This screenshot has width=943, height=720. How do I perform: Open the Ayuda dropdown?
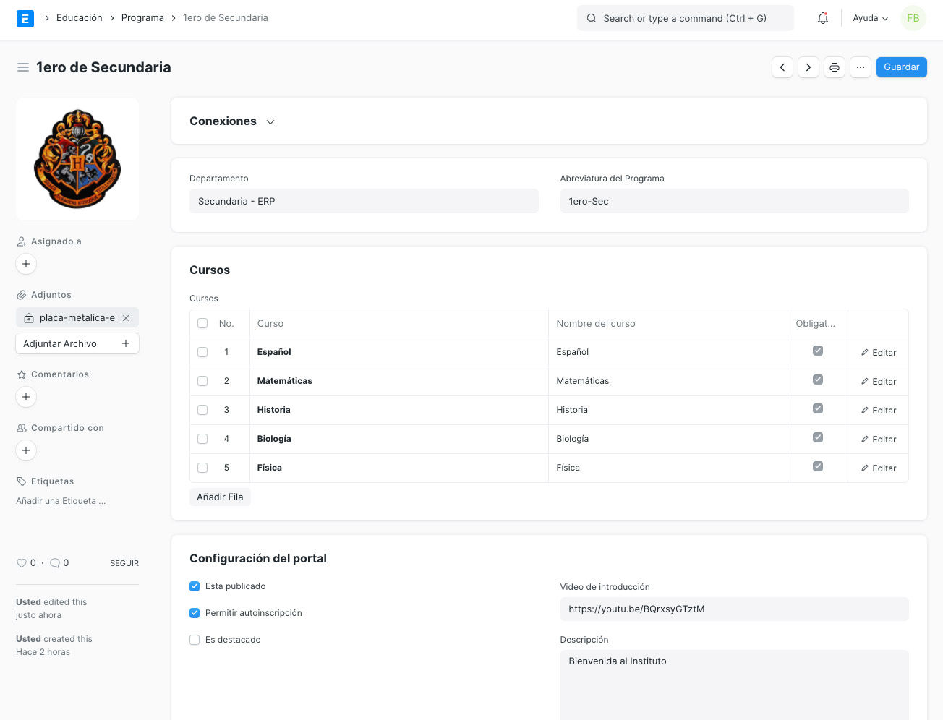point(870,18)
